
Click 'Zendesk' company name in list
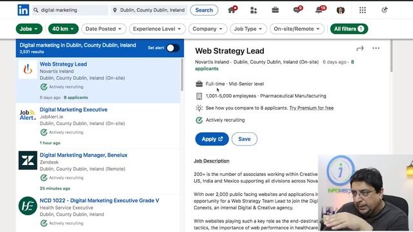49,162
